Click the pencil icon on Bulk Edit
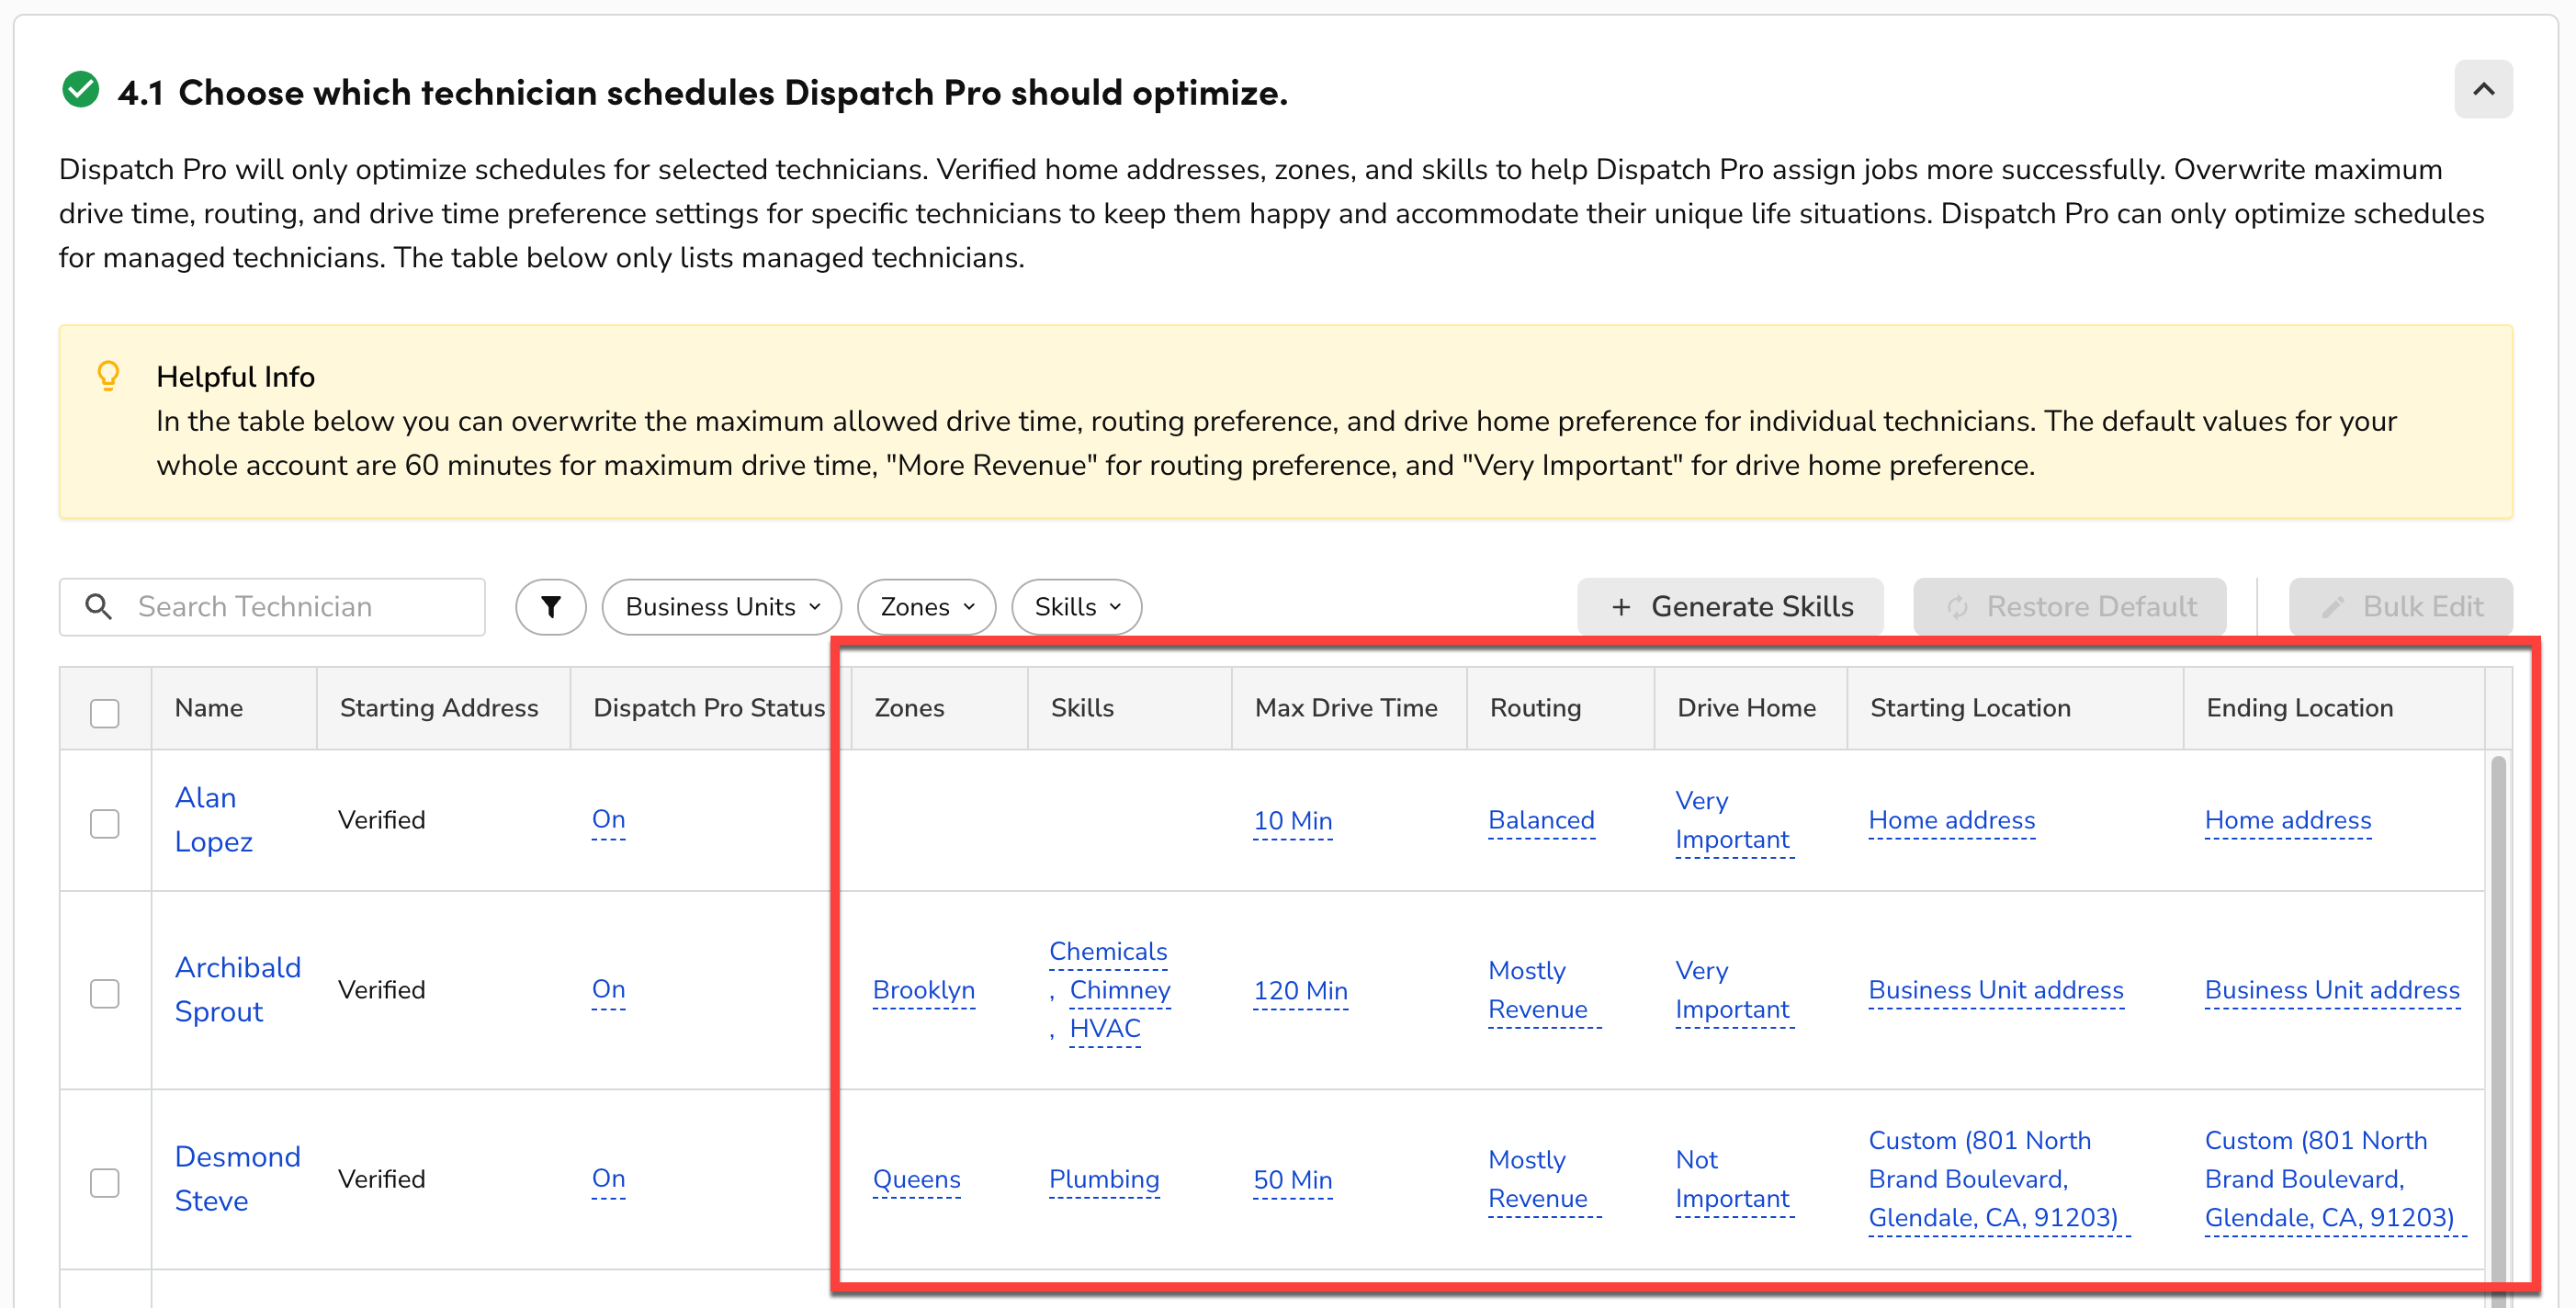Image resolution: width=2576 pixels, height=1308 pixels. 2333,607
